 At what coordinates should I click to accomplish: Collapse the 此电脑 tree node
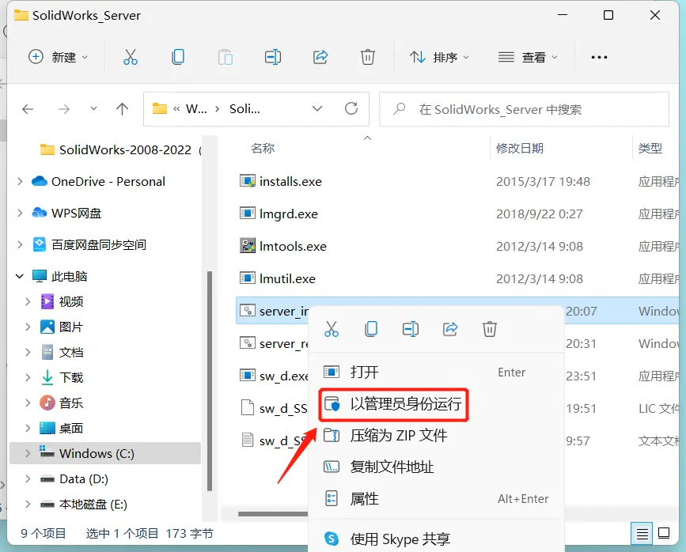(19, 276)
